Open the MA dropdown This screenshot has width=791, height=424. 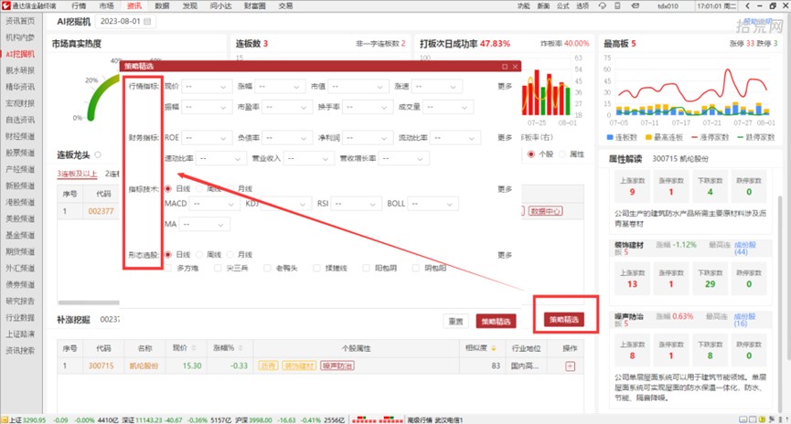pos(204,225)
